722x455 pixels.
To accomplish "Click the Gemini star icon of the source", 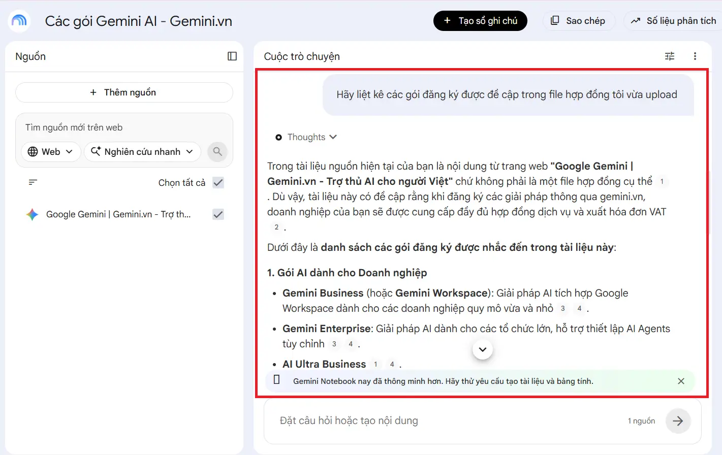I will [32, 214].
